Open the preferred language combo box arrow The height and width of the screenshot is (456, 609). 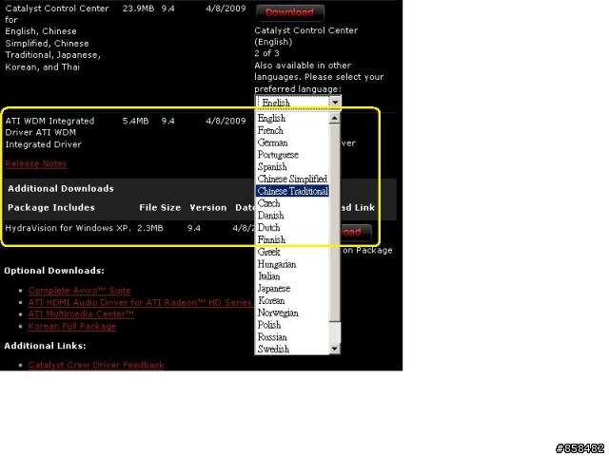point(335,103)
